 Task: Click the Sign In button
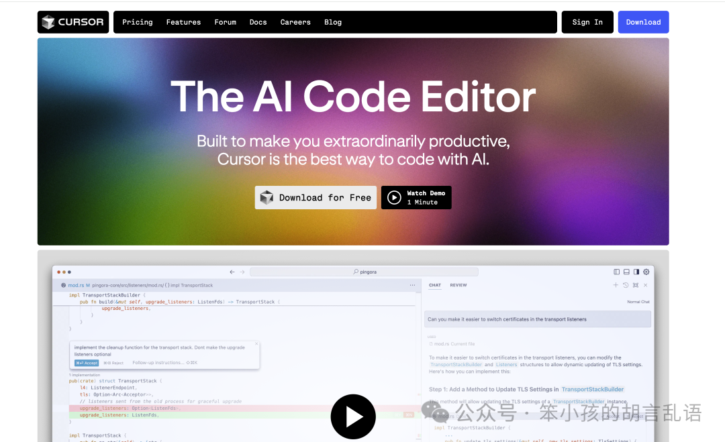click(587, 22)
